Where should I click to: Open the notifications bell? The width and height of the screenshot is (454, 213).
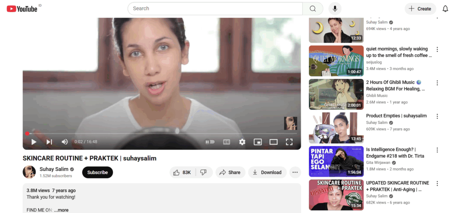click(445, 9)
